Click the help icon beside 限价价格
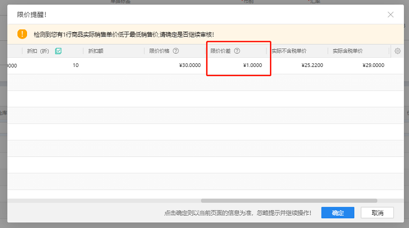The height and width of the screenshot is (228, 409). coord(176,51)
